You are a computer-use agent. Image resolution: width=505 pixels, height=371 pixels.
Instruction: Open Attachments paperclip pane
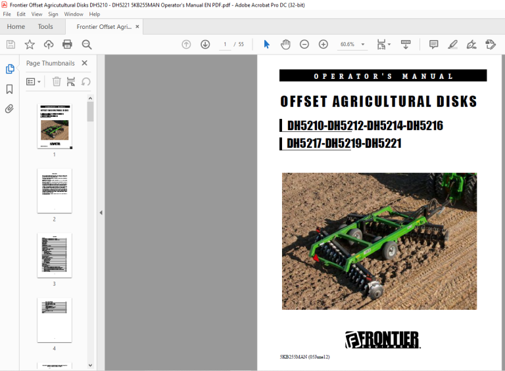coord(10,109)
